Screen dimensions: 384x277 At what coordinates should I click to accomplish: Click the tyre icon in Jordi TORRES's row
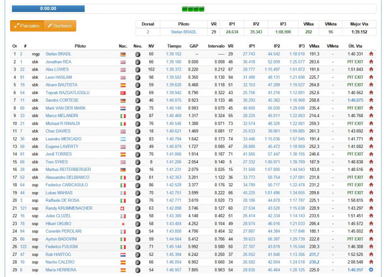coord(138,155)
